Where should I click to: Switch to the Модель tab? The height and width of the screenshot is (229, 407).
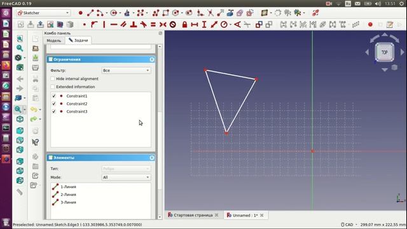[x=53, y=41]
